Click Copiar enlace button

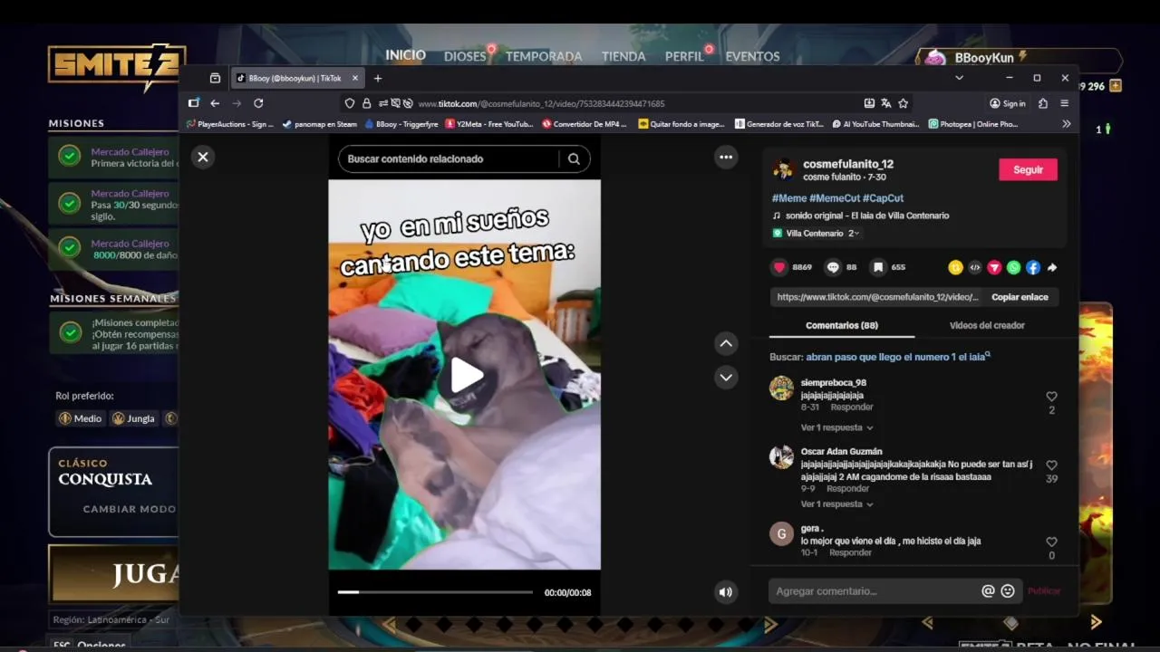tap(1020, 297)
